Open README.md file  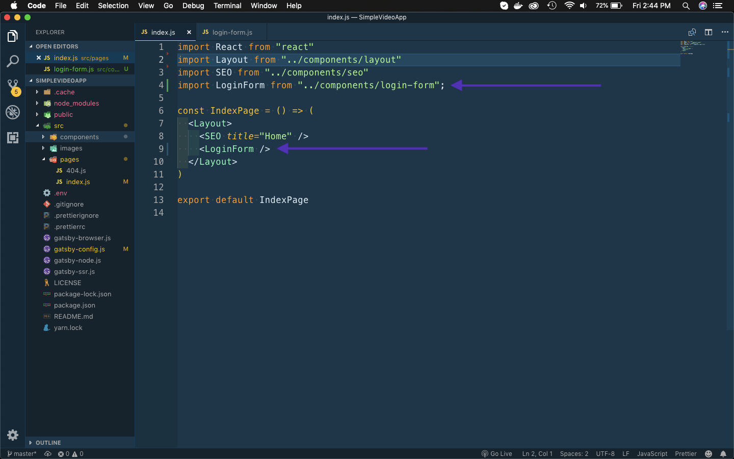[x=80, y=317]
